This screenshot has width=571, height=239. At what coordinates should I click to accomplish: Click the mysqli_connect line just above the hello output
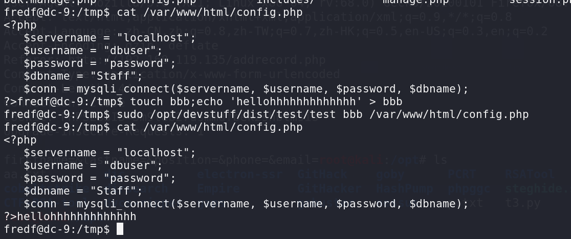pos(246,204)
